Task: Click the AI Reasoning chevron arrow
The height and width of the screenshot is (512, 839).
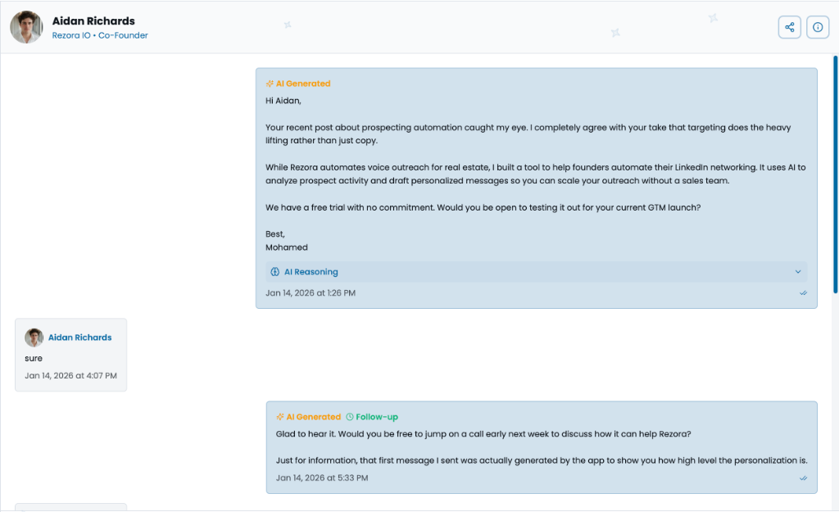Action: [x=796, y=271]
